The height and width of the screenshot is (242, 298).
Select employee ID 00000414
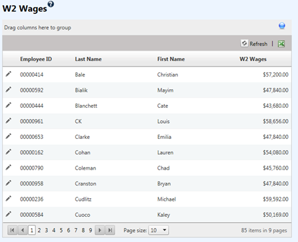31,74
